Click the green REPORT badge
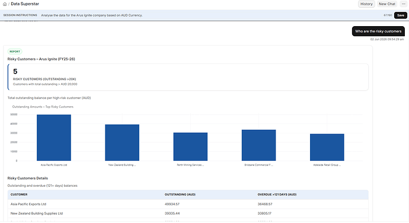Viewport: 409px width, 223px height. point(15,52)
